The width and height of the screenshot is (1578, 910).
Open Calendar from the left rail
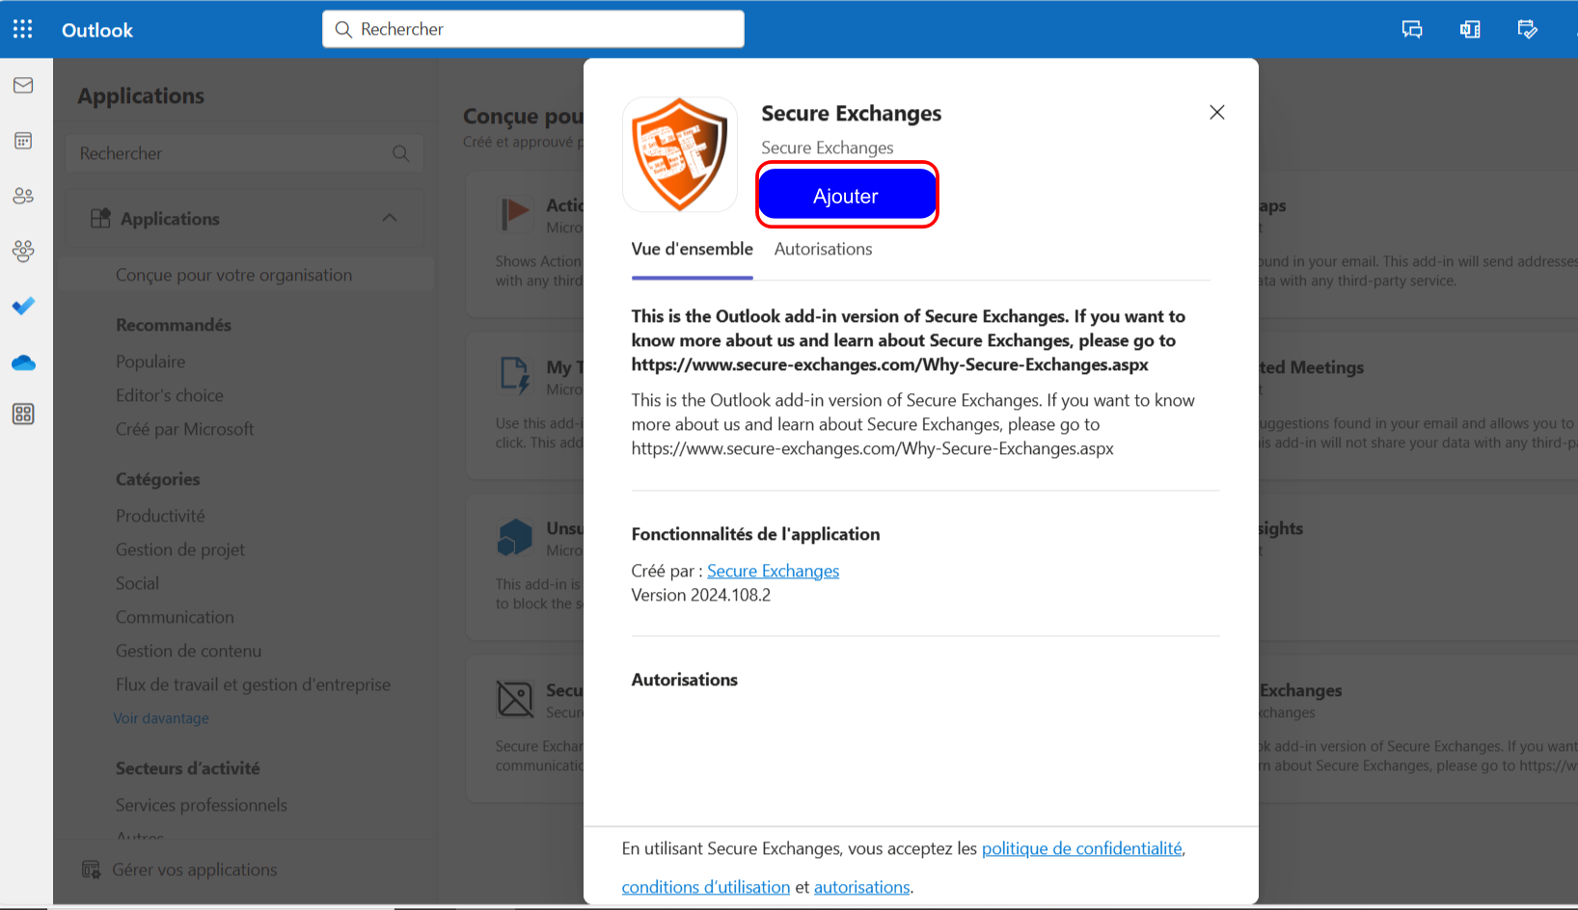click(23, 141)
